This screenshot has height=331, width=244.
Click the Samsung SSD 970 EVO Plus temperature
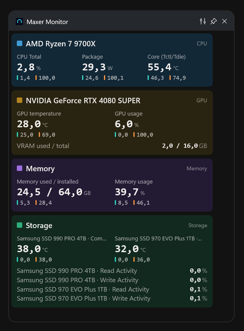[x=130, y=249]
